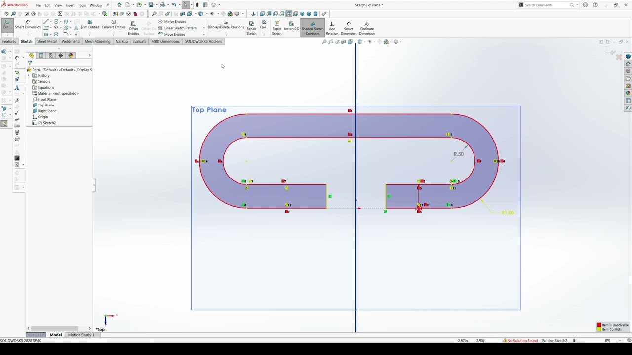Viewport: 632px width, 355px height.
Task: Select Front Plane in the feature tree
Action: [x=47, y=99]
